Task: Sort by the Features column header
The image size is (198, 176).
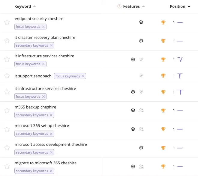Action: tap(131, 7)
